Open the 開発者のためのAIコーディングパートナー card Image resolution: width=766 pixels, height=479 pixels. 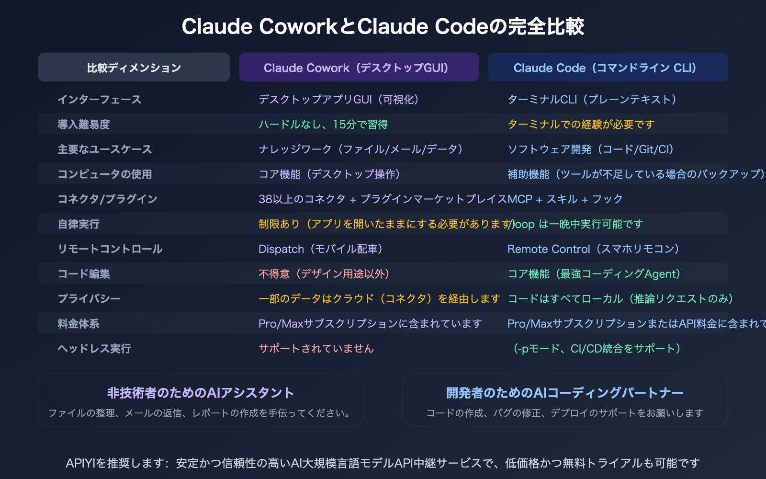click(564, 400)
